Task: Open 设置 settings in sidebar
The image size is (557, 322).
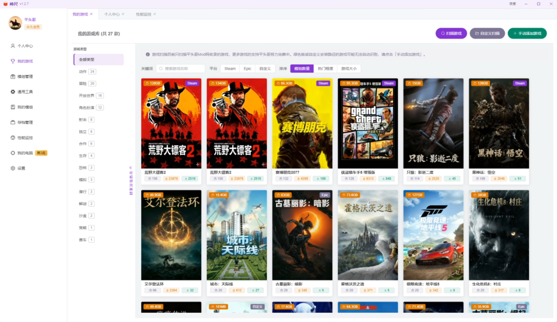Action: [x=18, y=168]
